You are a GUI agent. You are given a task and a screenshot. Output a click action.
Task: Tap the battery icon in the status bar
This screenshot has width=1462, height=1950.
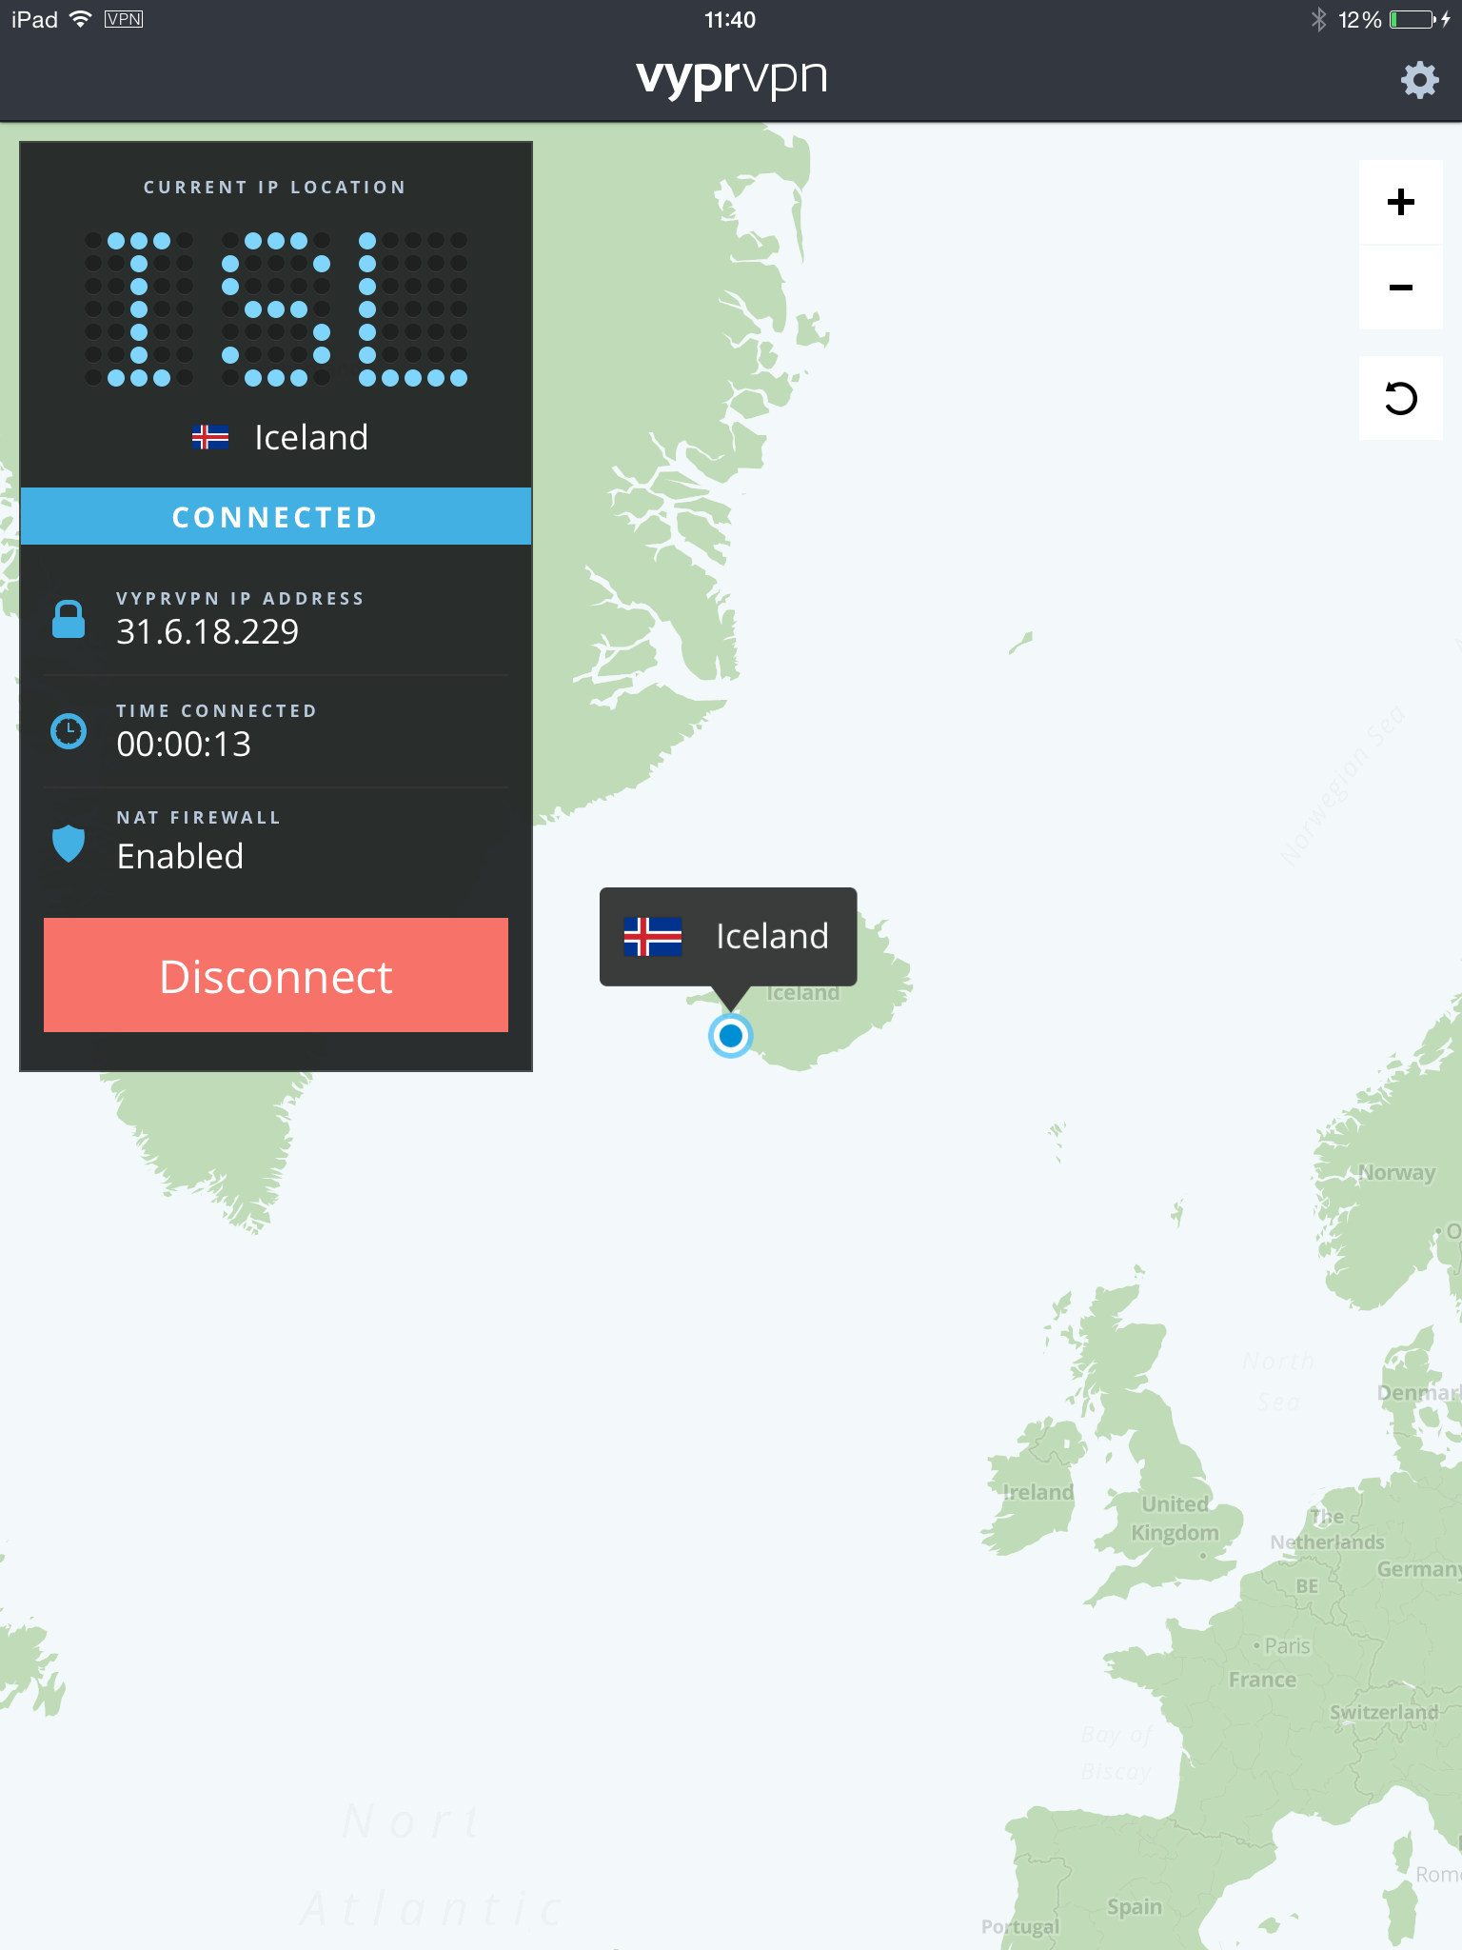pos(1413,20)
